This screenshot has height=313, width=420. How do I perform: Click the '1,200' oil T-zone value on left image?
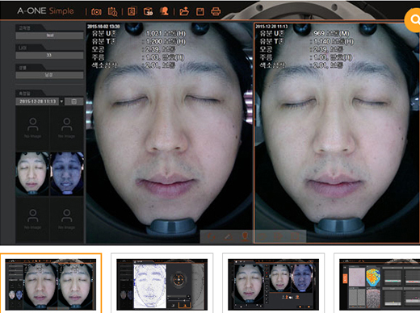(154, 41)
